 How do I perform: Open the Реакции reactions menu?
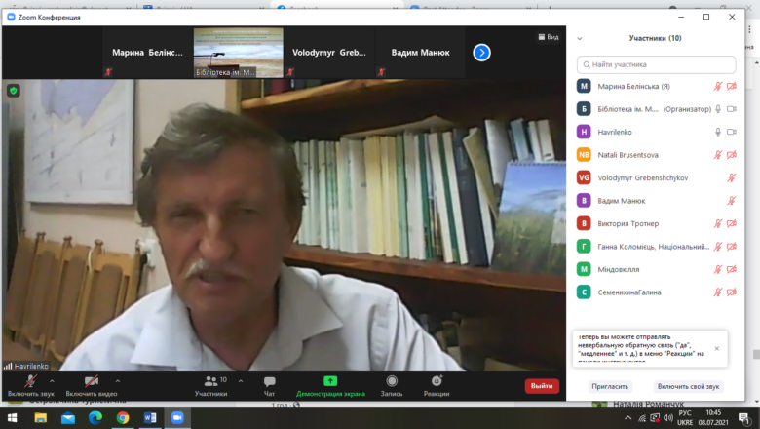(x=437, y=381)
